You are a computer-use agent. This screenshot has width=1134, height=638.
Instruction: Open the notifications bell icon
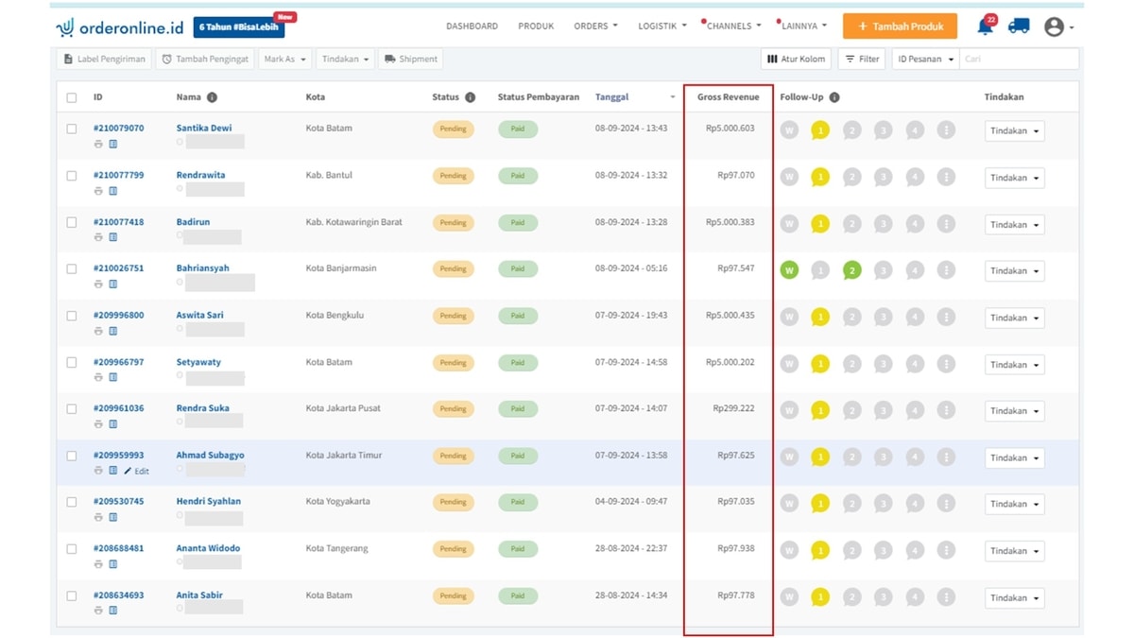tap(985, 26)
